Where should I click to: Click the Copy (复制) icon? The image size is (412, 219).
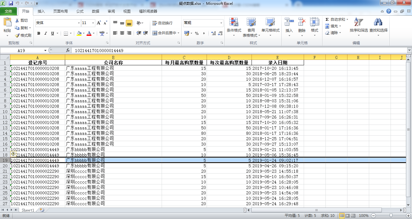[x=17, y=28]
